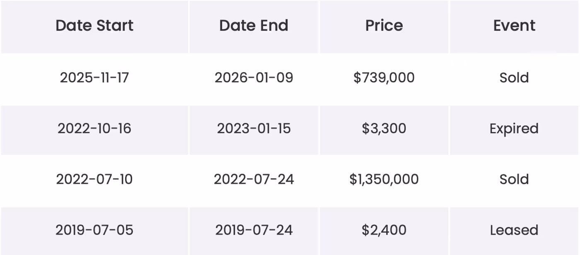The image size is (580, 255).
Task: Select the Event column header
Action: (x=514, y=26)
